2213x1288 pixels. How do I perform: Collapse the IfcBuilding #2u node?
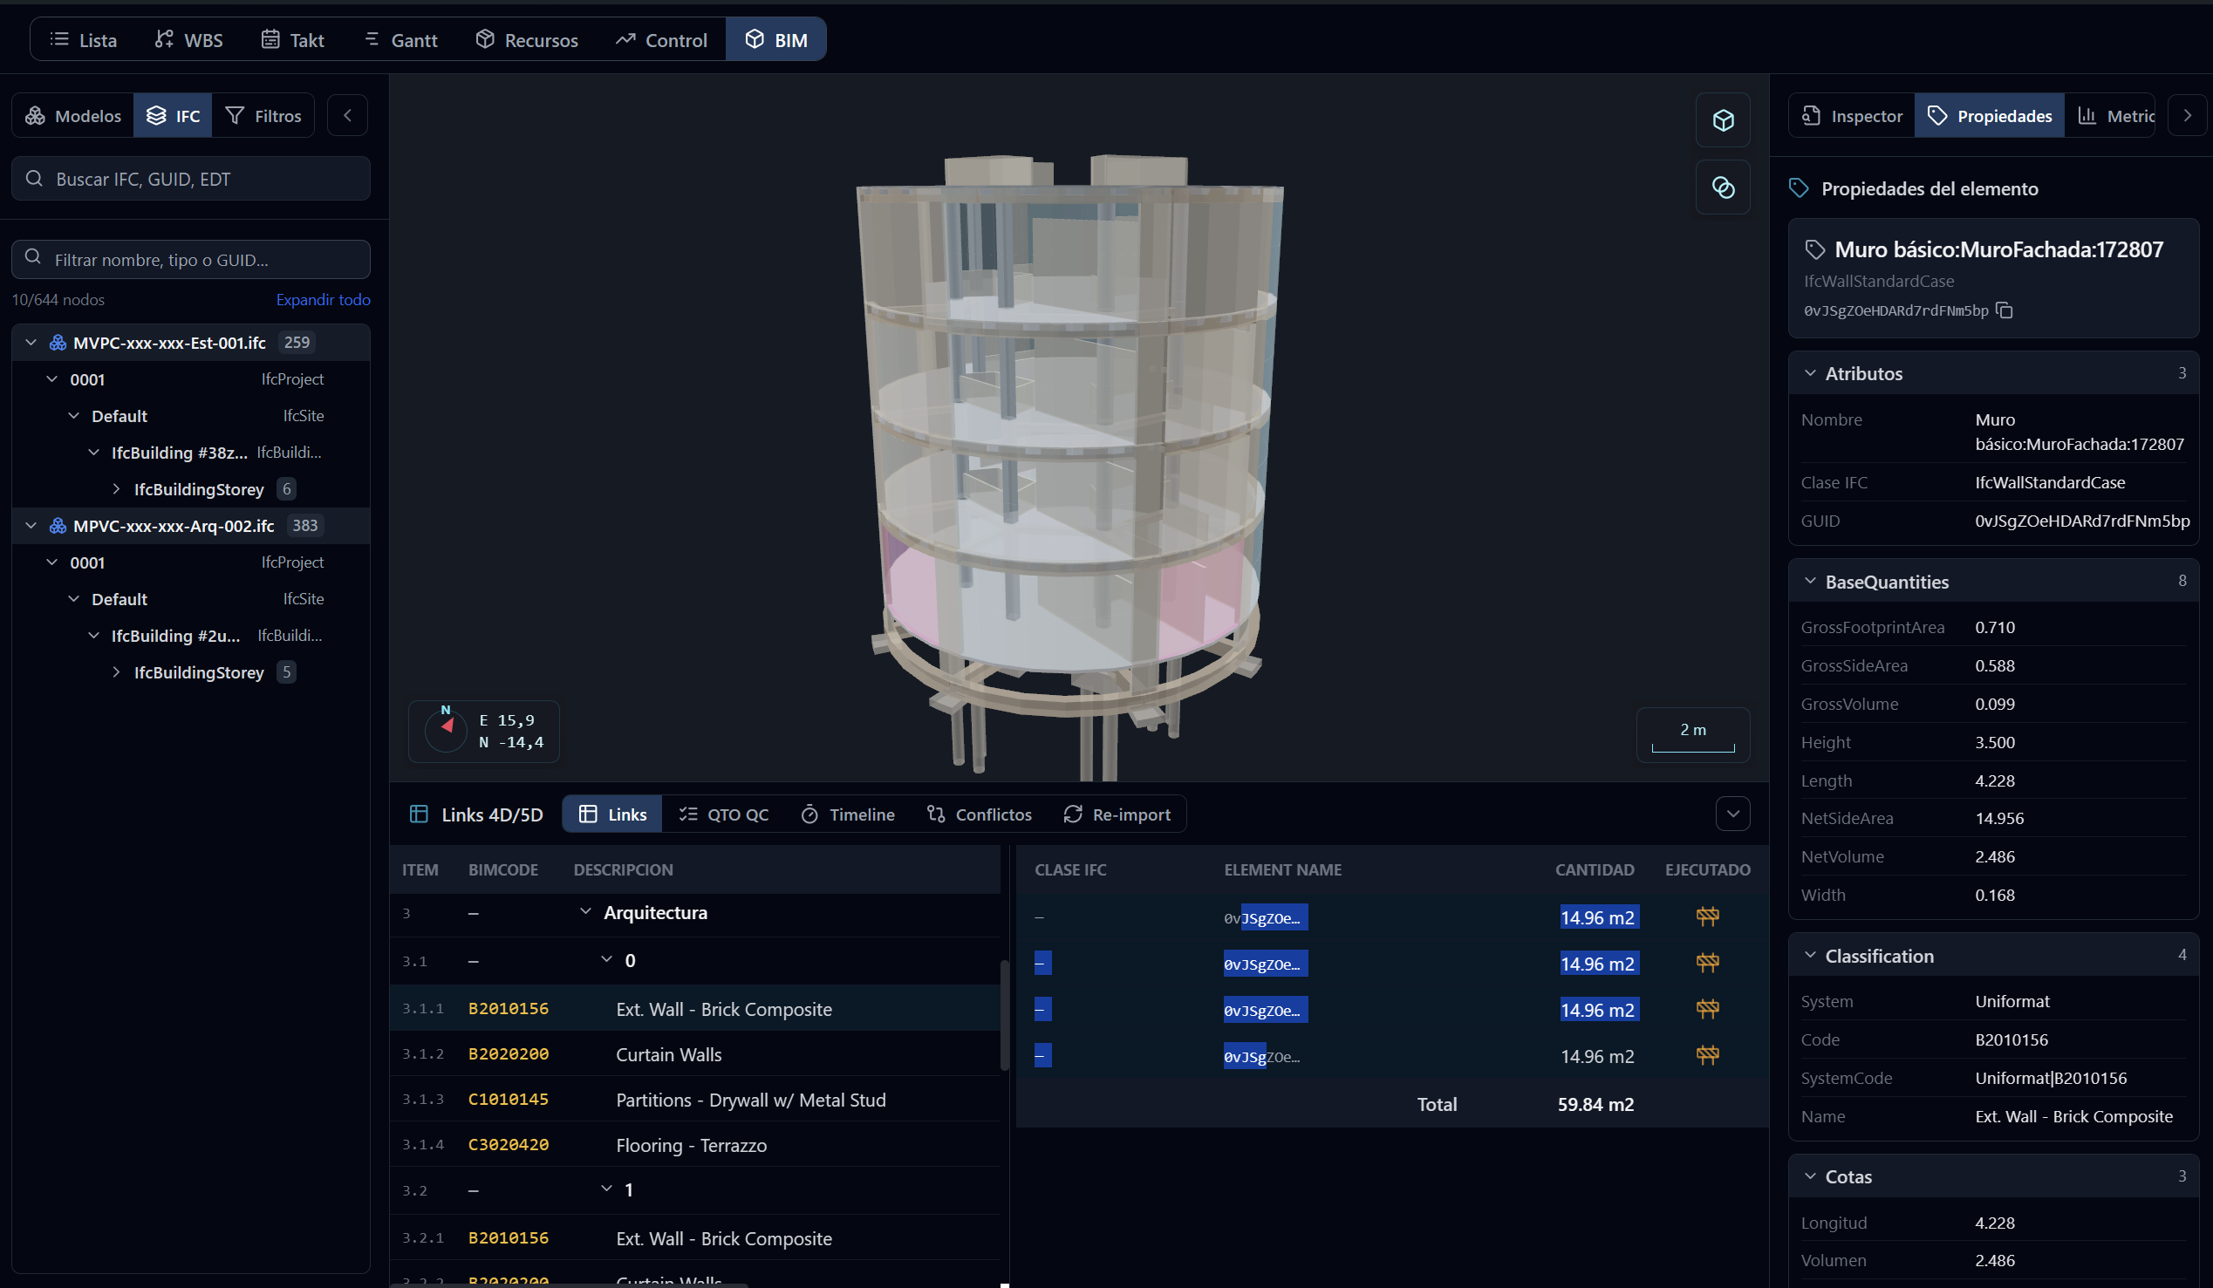point(94,636)
